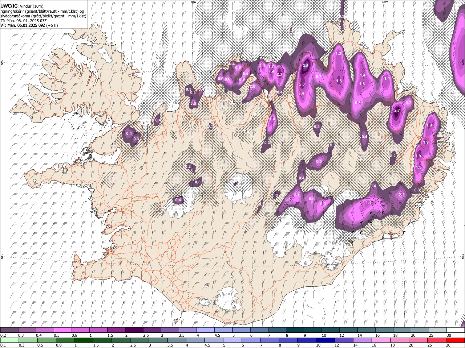Click the 2.0 snowfall value on the map
Image resolution: width=465 pixels, height=348 pixels.
tap(302, 84)
